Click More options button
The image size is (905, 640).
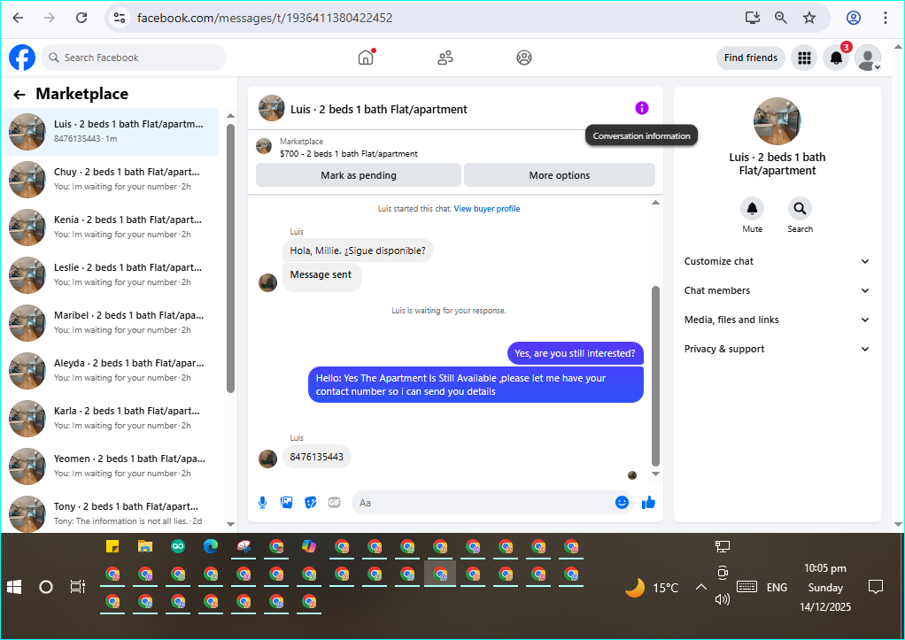pyautogui.click(x=560, y=175)
